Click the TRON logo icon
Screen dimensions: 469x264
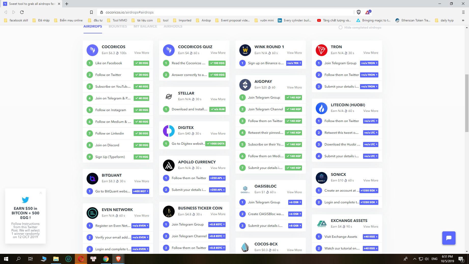321,50
